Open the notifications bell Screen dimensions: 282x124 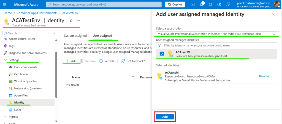coord(202,4)
